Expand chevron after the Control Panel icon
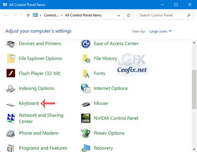 click(x=41, y=15)
